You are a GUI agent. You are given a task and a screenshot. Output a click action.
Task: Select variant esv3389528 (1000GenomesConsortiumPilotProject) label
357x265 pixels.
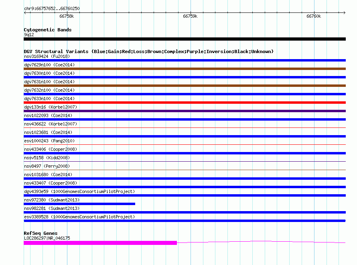click(x=79, y=217)
